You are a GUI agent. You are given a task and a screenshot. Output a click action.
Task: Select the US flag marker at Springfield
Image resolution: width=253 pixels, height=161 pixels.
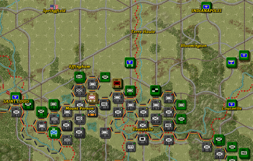pyautogui.click(x=54, y=7)
